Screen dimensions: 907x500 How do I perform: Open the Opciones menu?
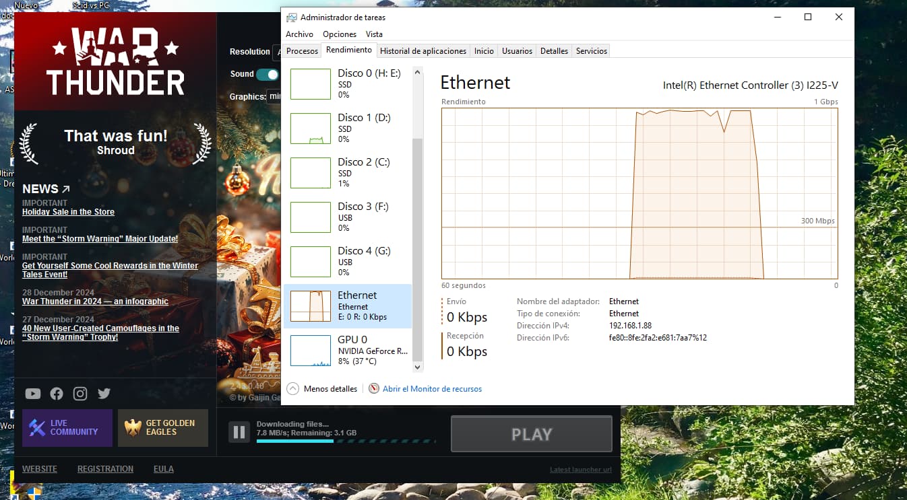coord(340,34)
